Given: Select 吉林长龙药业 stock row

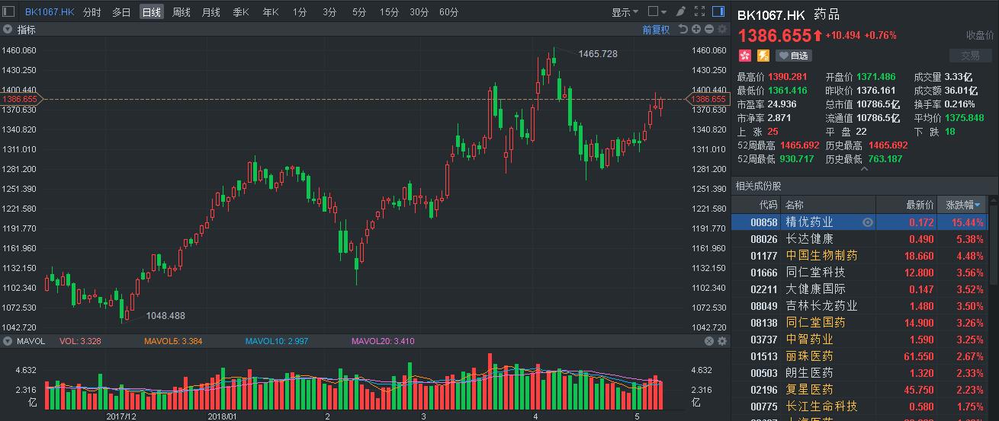Looking at the screenshot, I should [859, 306].
